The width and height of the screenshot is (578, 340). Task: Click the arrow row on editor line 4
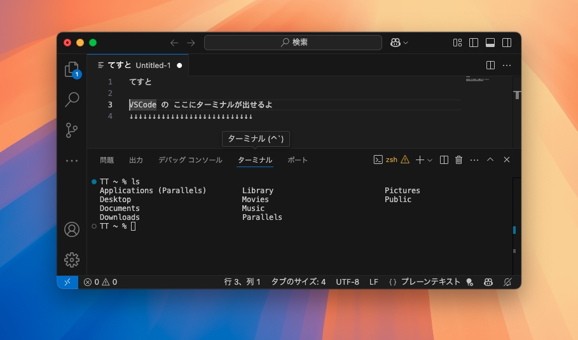coord(191,117)
